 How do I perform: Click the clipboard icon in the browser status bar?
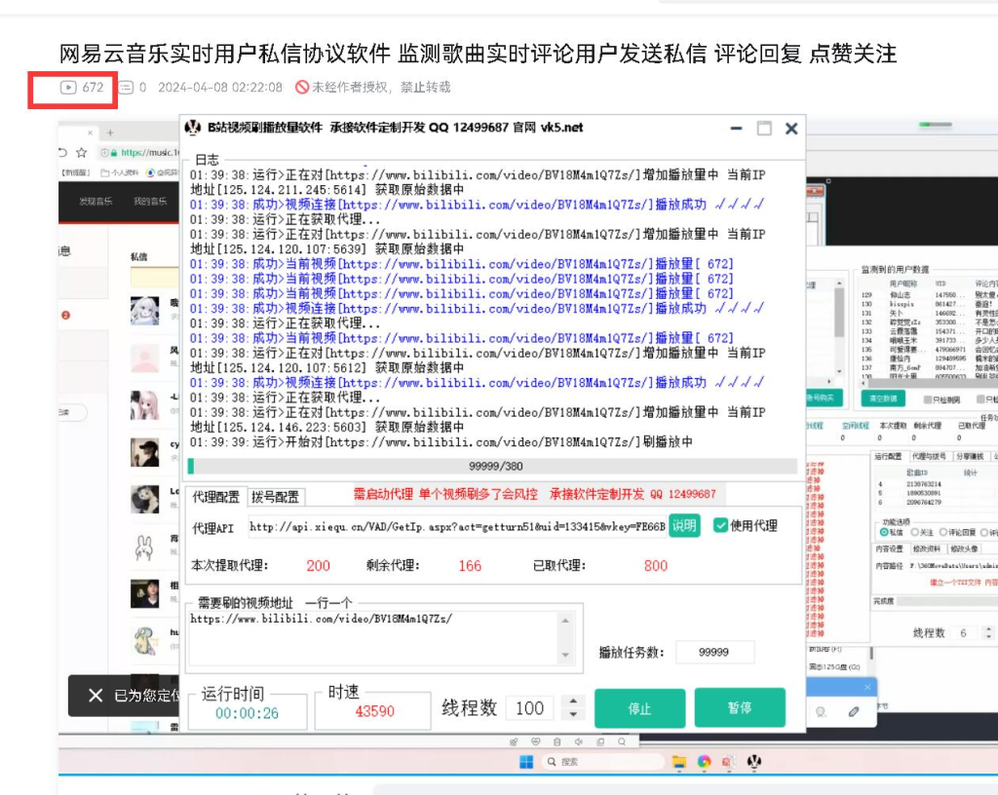557,742
